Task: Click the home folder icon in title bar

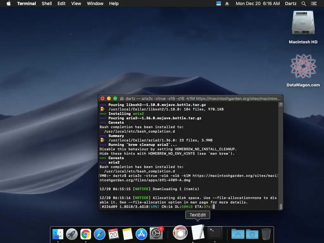Action: point(122,99)
